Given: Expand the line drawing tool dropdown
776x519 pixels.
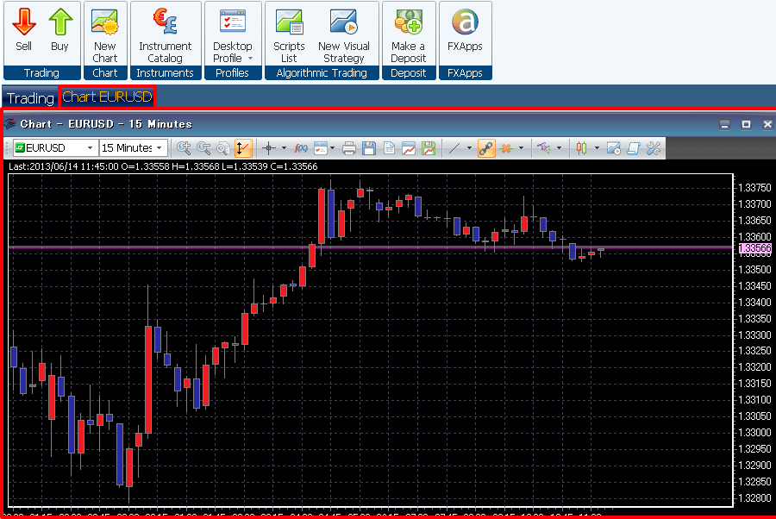Looking at the screenshot, I should 469,148.
